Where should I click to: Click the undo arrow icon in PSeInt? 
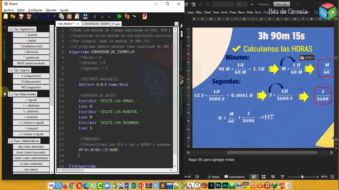tap(38, 16)
